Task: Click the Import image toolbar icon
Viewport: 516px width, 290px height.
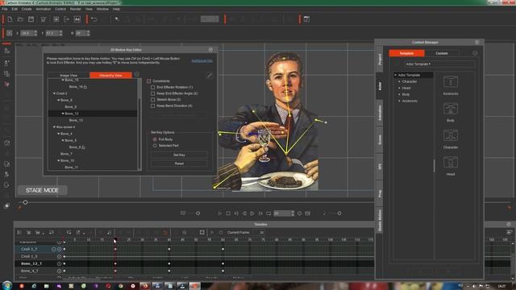Action: point(56,19)
